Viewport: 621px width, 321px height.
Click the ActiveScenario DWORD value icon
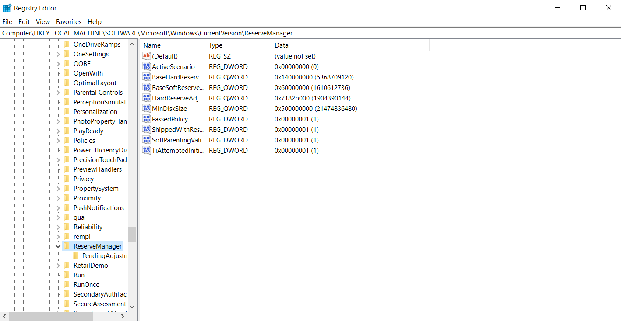[147, 66]
